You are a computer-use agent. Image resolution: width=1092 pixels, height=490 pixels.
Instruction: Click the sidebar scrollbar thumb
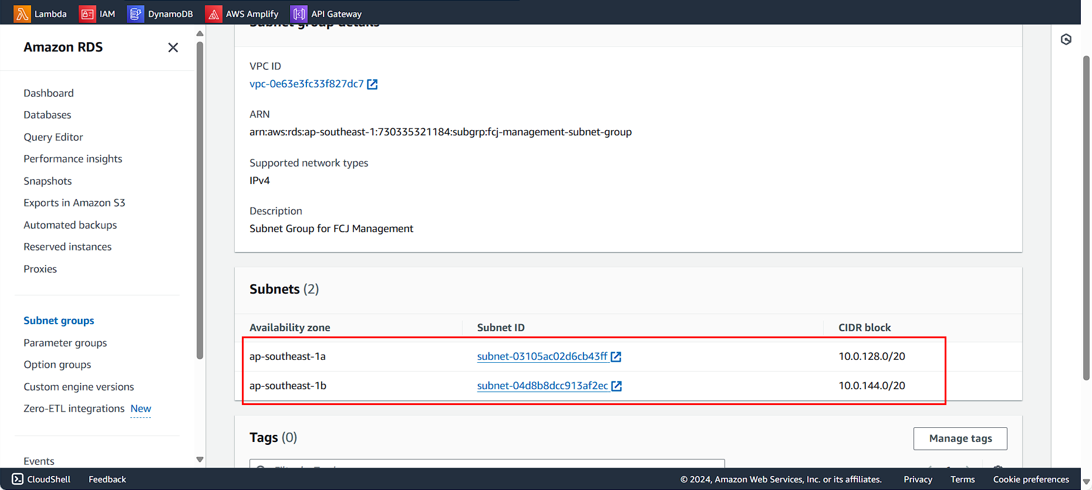point(200,200)
